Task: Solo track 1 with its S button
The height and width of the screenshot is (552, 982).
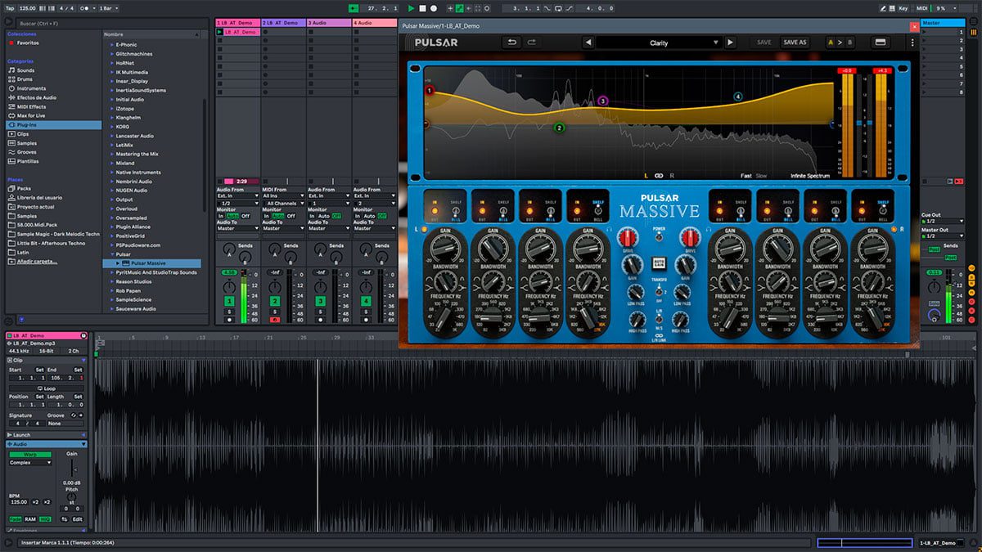Action: click(x=230, y=312)
